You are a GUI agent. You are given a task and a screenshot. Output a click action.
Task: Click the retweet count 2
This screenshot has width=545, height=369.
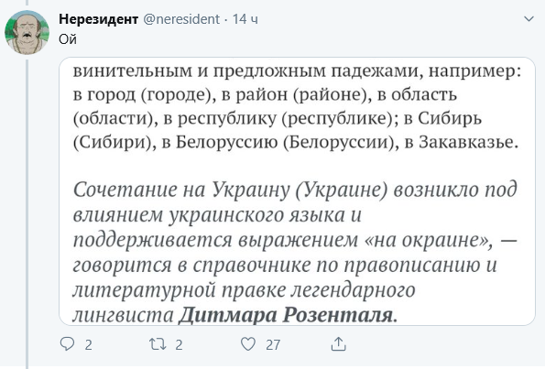pyautogui.click(x=179, y=344)
